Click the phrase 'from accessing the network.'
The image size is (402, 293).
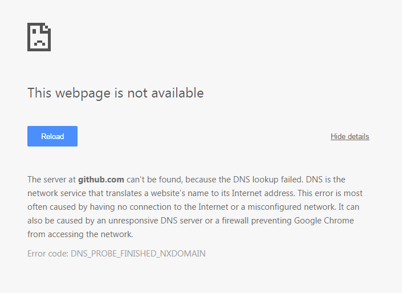point(80,234)
